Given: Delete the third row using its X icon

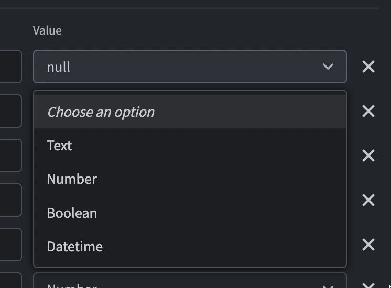Looking at the screenshot, I should [x=368, y=156].
